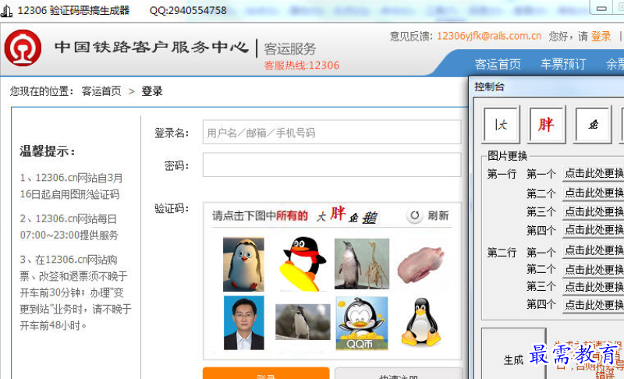Click 点击此处更换 for 第一行 第一个
The image size is (624, 379).
[593, 173]
